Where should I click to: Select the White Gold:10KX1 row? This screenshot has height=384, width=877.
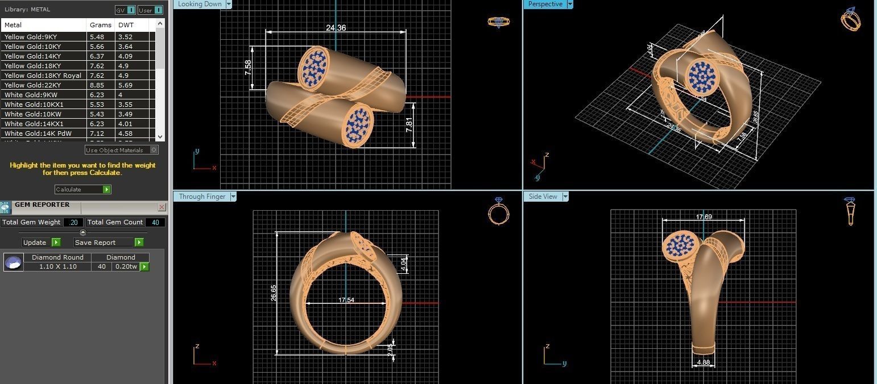[x=78, y=105]
